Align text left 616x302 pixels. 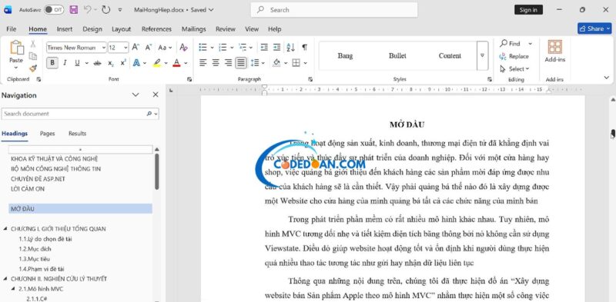tap(203, 63)
